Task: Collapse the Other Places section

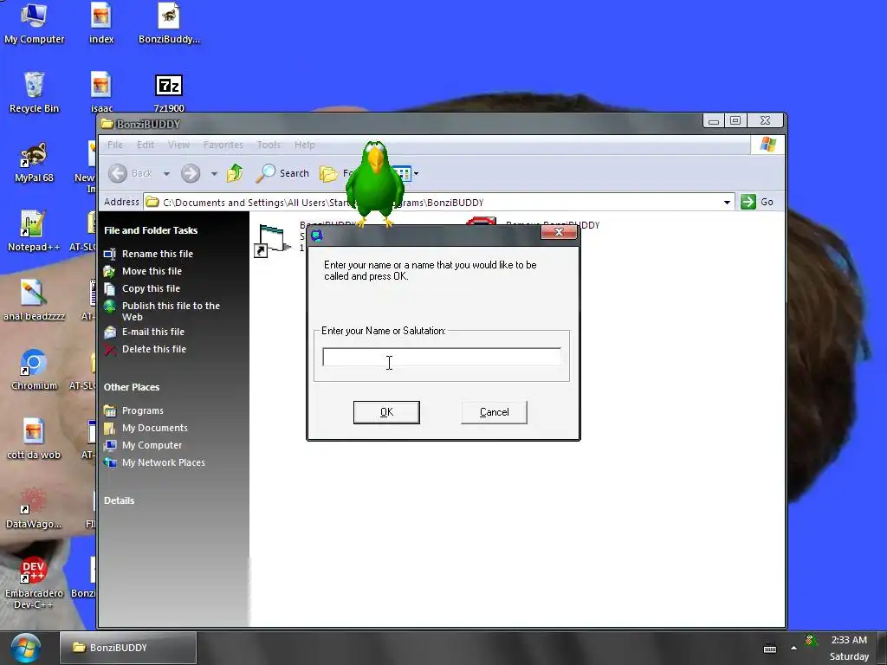Action: (x=132, y=387)
